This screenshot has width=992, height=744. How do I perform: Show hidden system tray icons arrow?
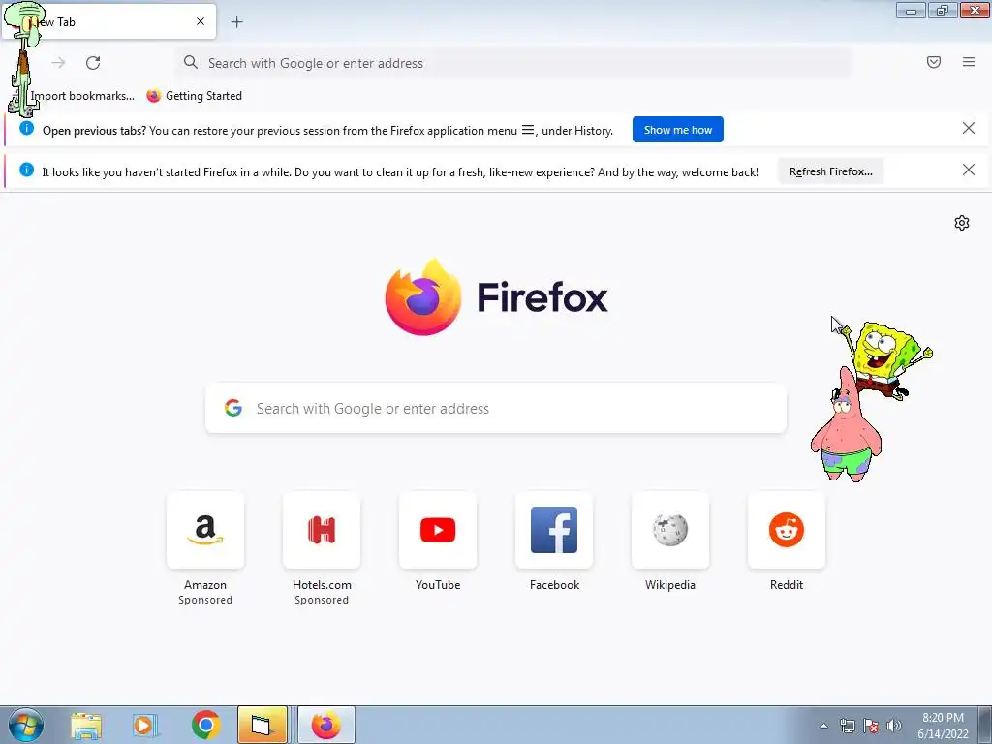click(823, 726)
